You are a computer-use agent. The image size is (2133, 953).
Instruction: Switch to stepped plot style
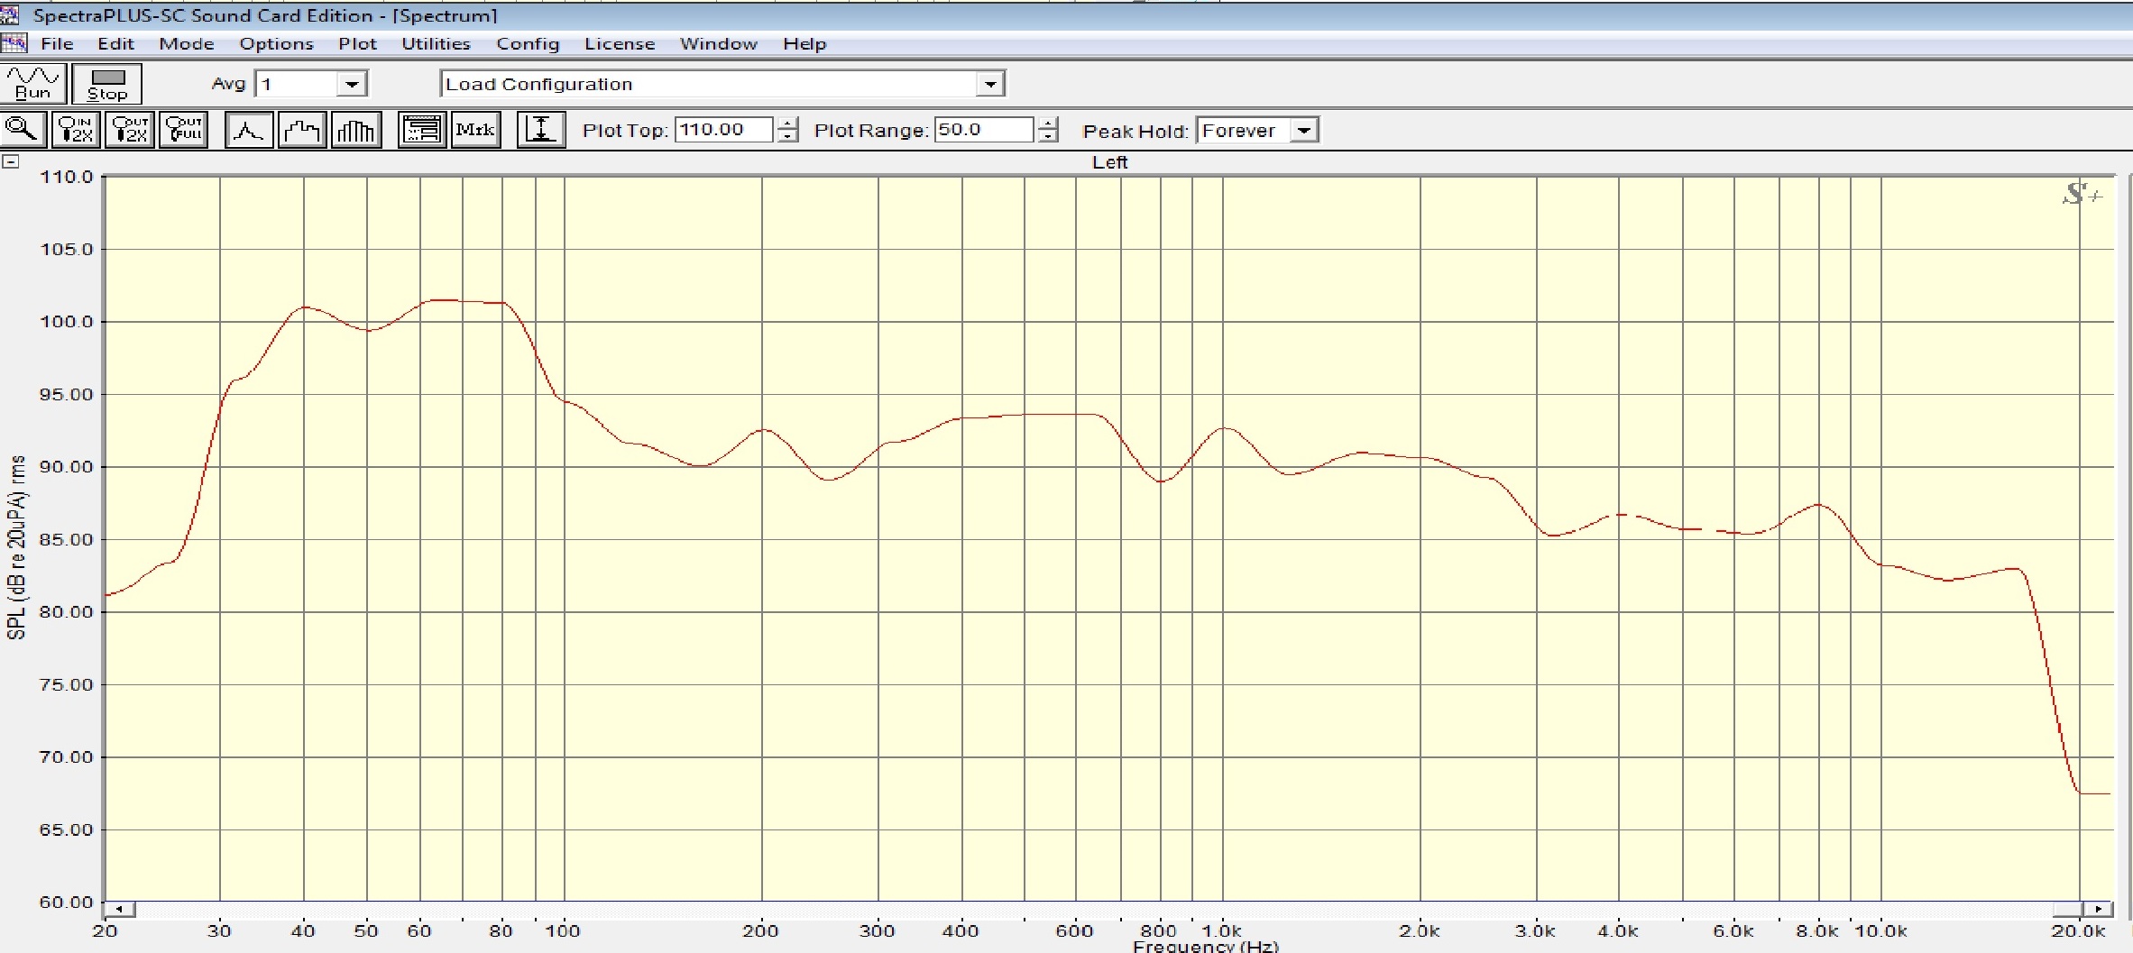click(301, 130)
